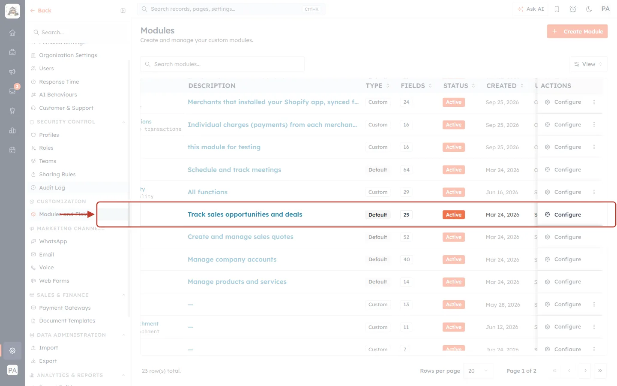Open the PA profile avatar in top bar
Image resolution: width=617 pixels, height=386 pixels.
point(605,9)
